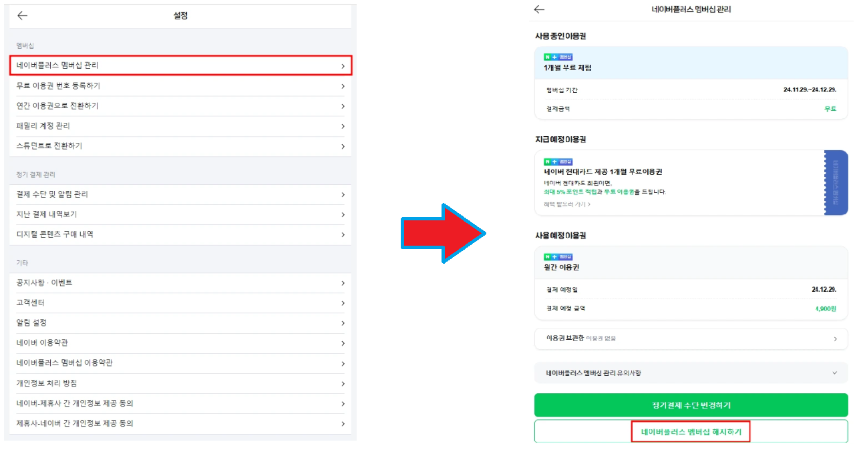Click chevron on 이용권 보관함 row
The image size is (863, 454).
pyautogui.click(x=835, y=339)
